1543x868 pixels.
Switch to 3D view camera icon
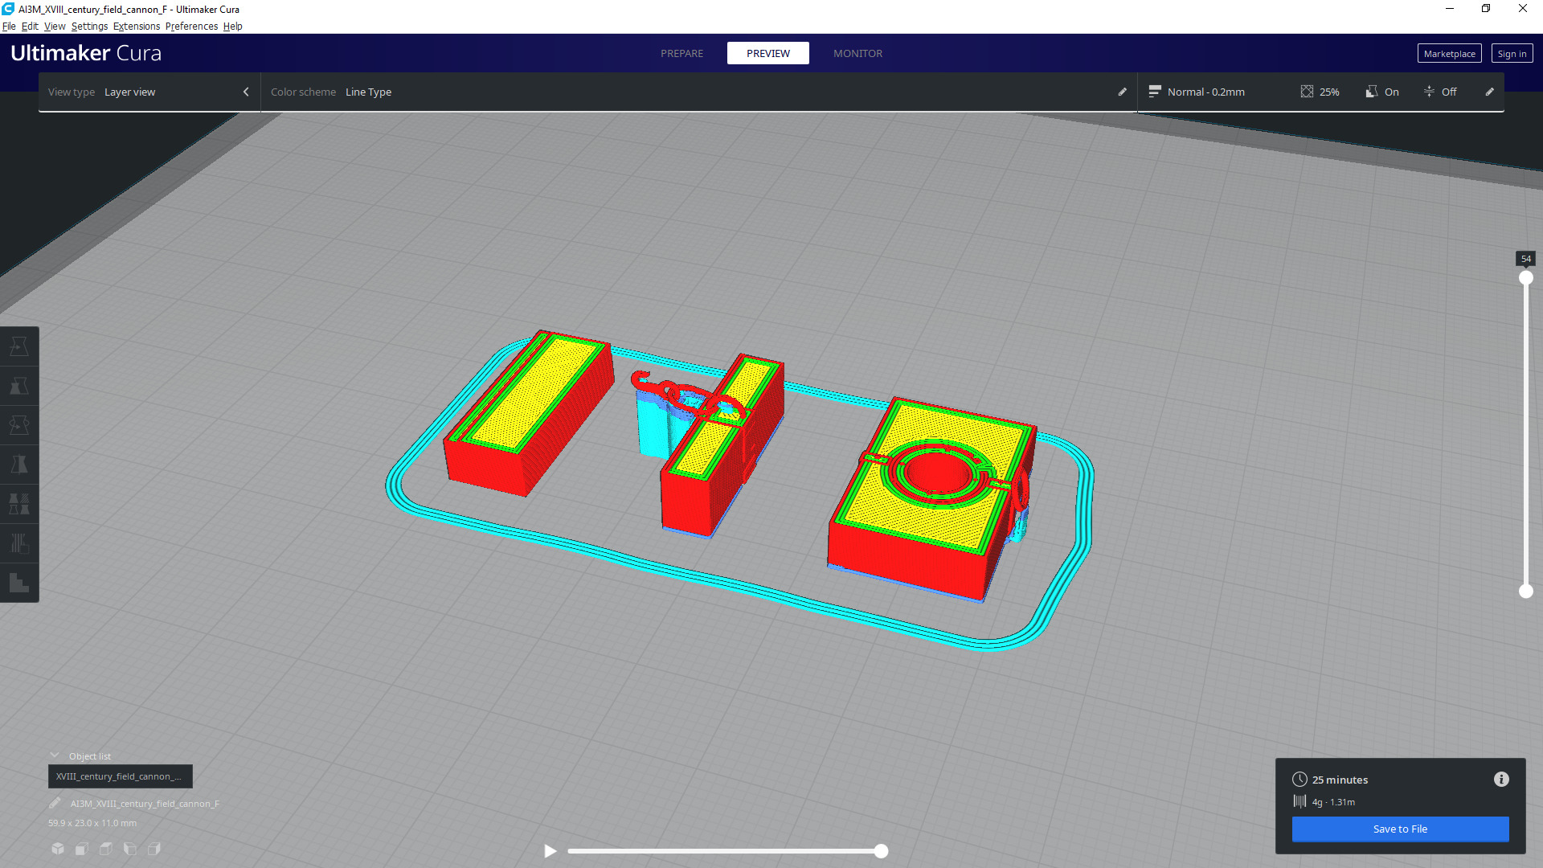[58, 849]
